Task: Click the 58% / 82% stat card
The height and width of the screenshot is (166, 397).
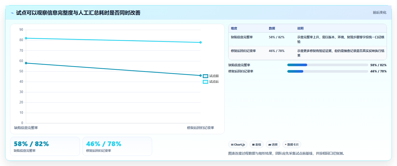Action: point(45,146)
